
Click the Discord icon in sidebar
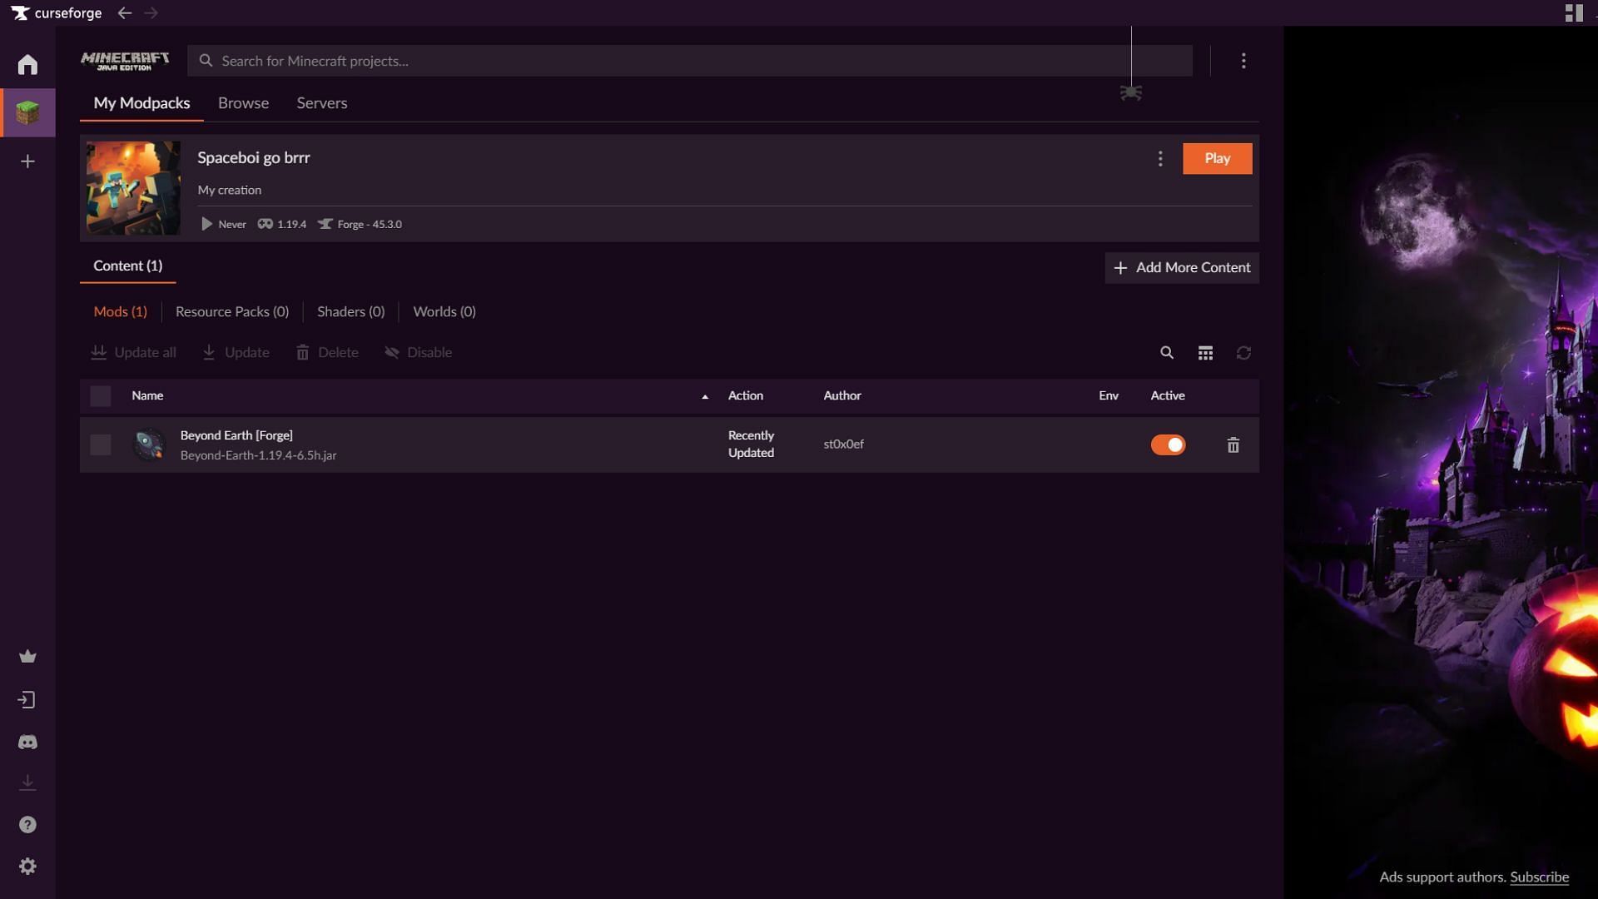(27, 742)
